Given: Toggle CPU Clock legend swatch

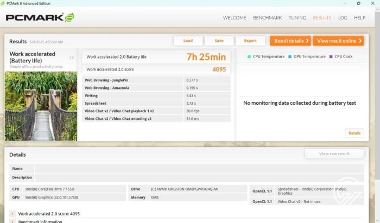Looking at the screenshot, I should point(331,56).
